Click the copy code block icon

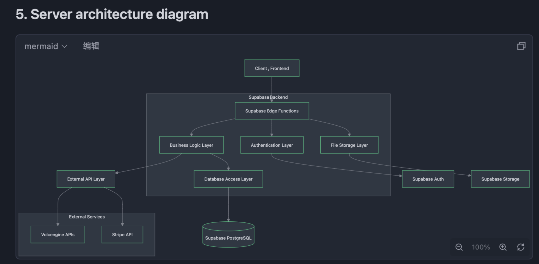click(x=521, y=46)
